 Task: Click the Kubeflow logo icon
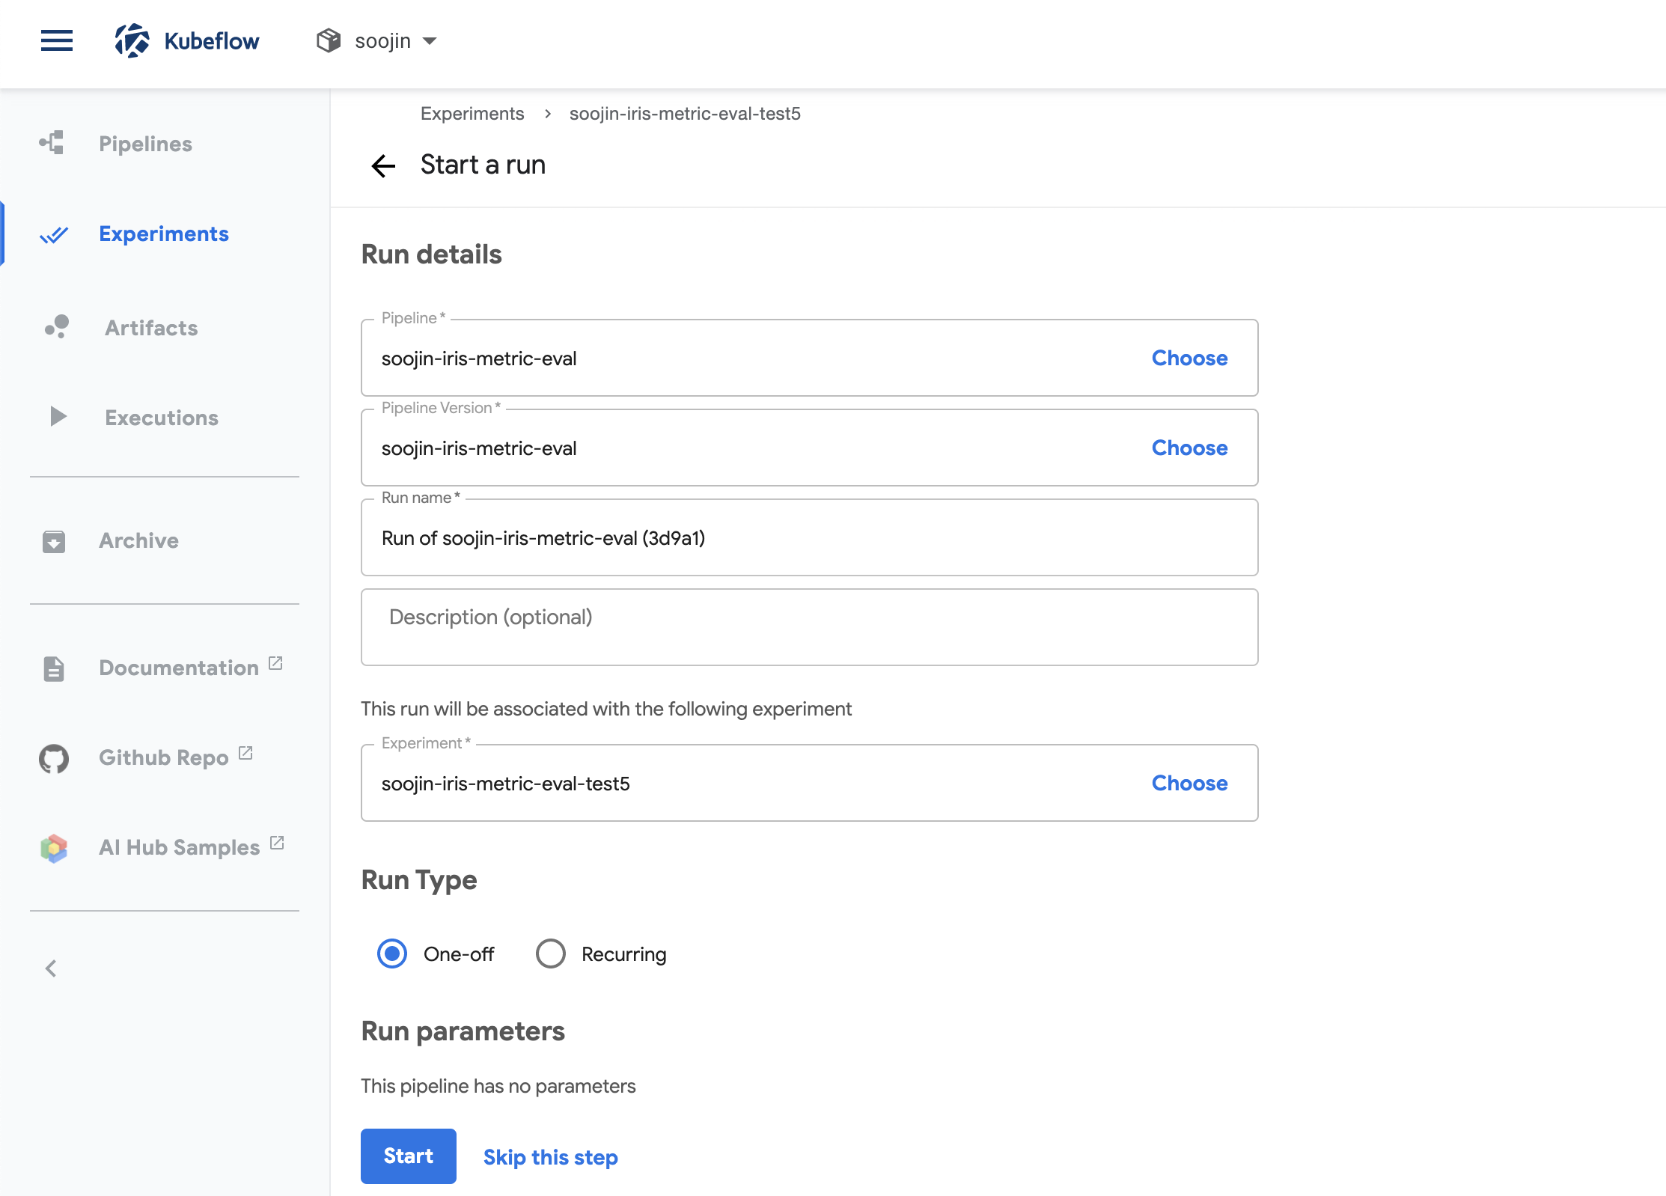pyautogui.click(x=132, y=40)
